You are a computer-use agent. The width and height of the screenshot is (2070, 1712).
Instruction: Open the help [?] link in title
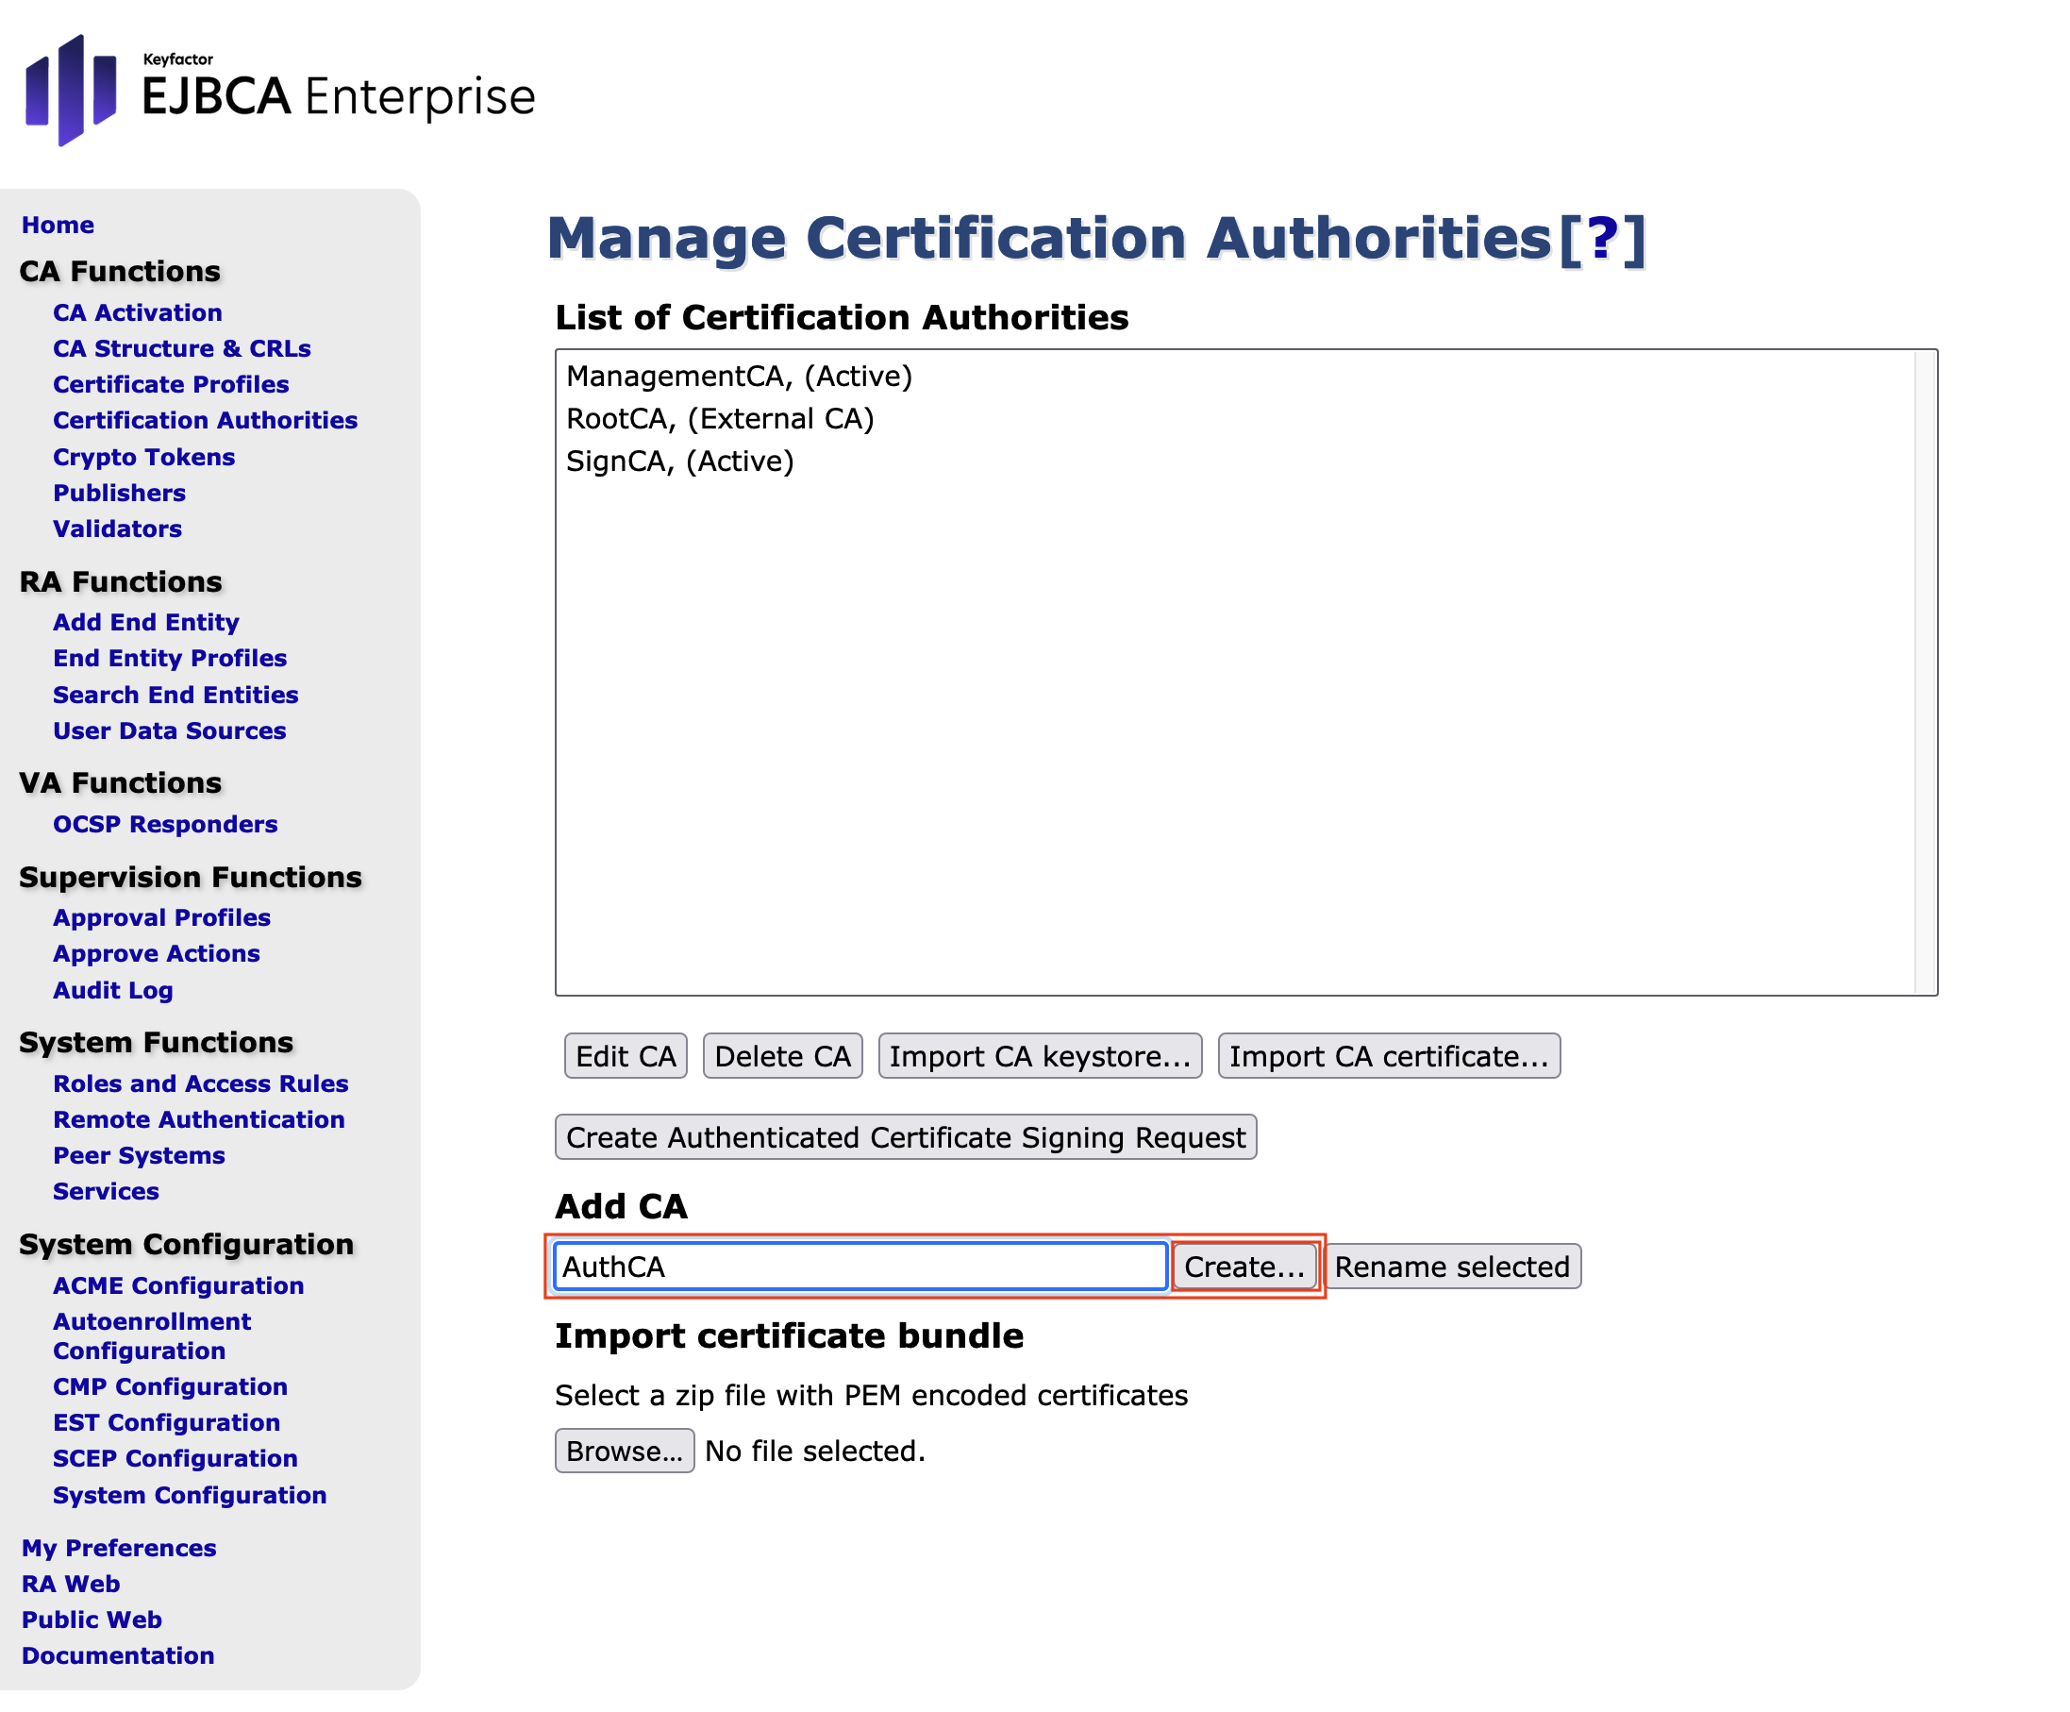coord(1601,239)
